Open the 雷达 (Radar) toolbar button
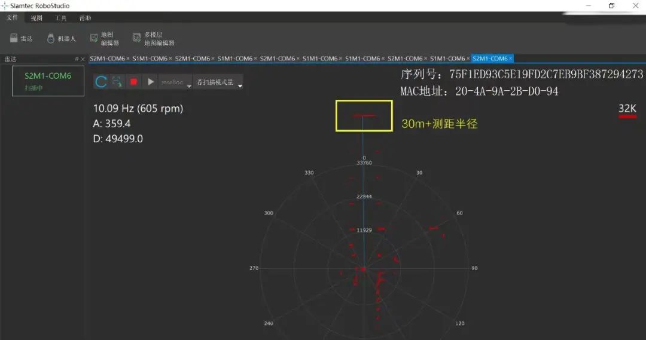 [x=22, y=39]
